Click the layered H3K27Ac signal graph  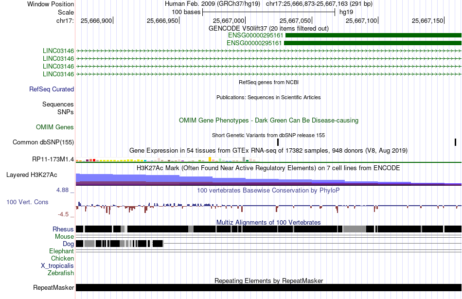268,179
